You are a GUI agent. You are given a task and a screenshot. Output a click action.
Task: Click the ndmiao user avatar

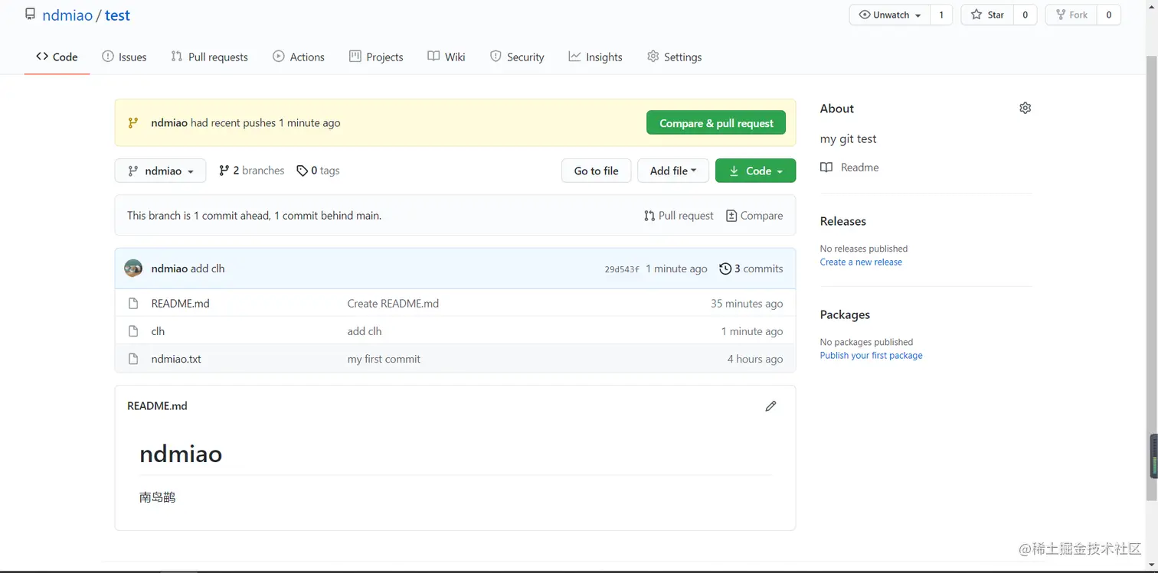133,269
